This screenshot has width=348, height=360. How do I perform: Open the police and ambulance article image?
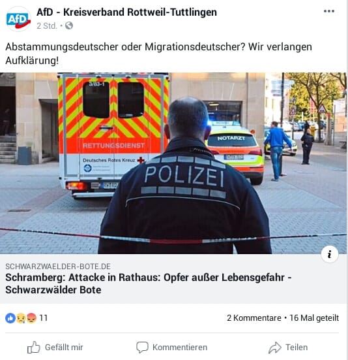(x=173, y=163)
